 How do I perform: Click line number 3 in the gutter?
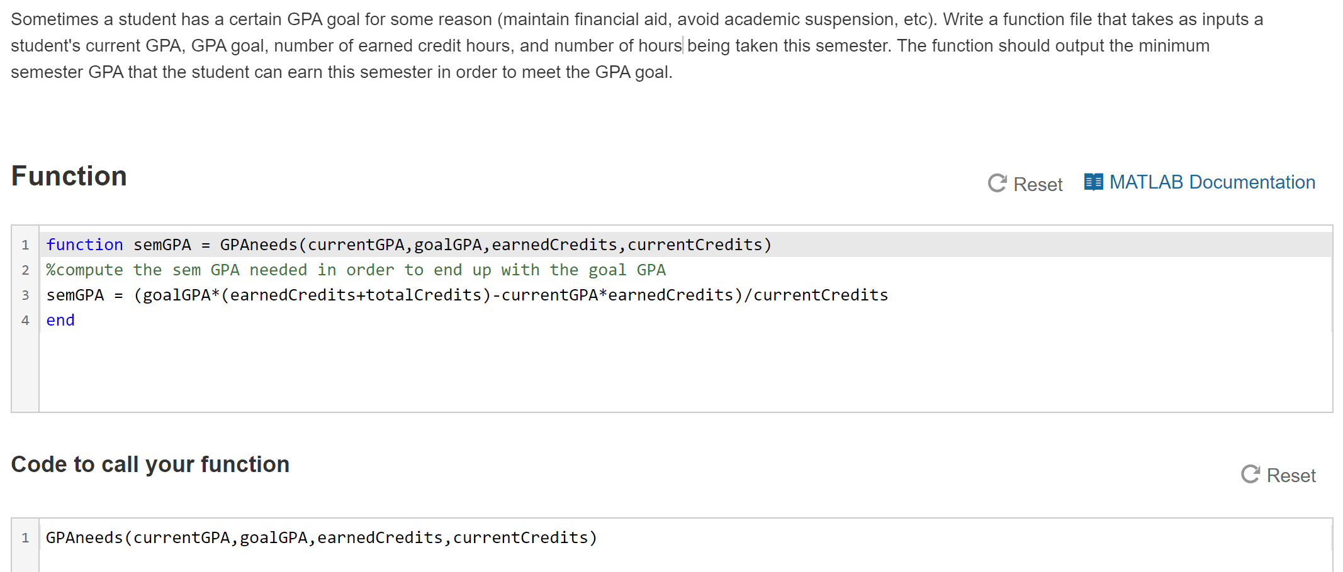pyautogui.click(x=25, y=295)
